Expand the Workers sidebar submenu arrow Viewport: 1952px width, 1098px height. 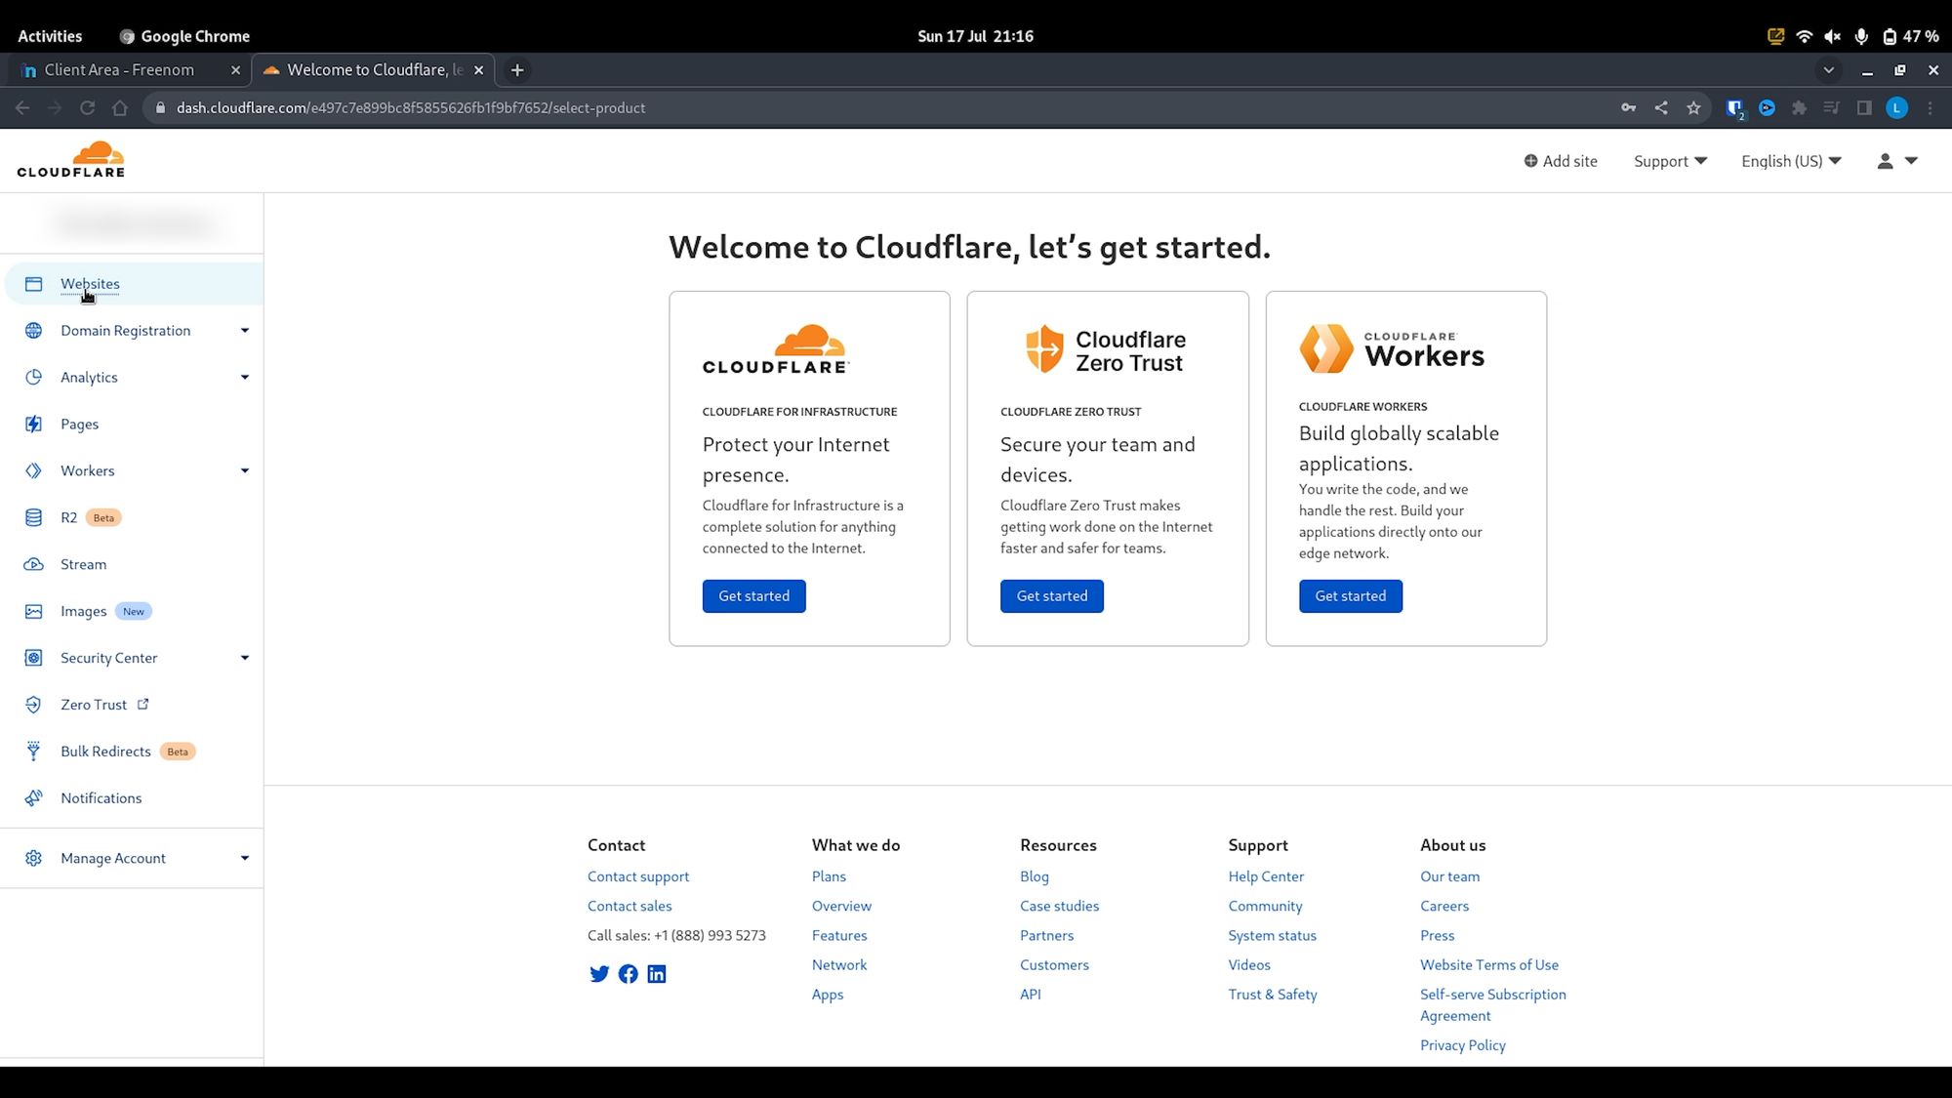245,470
